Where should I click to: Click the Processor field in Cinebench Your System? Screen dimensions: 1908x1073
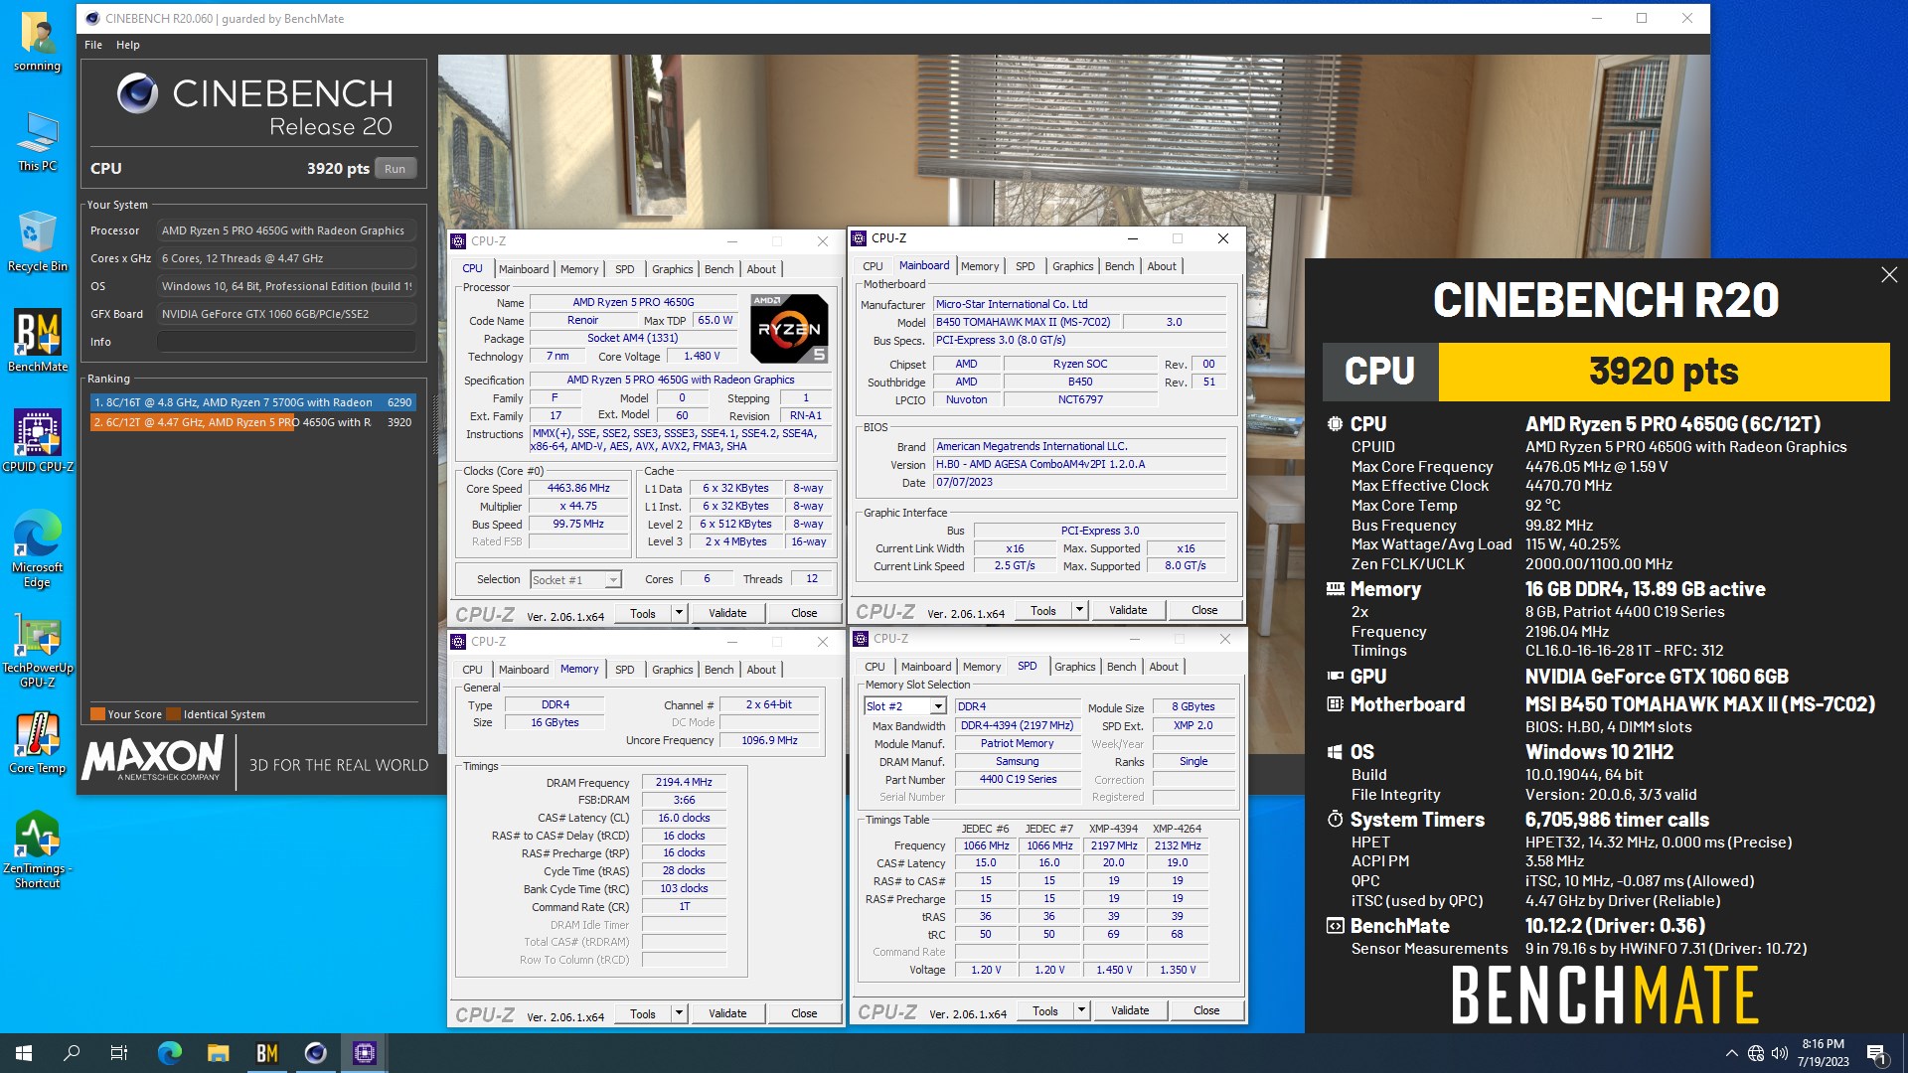[x=286, y=230]
